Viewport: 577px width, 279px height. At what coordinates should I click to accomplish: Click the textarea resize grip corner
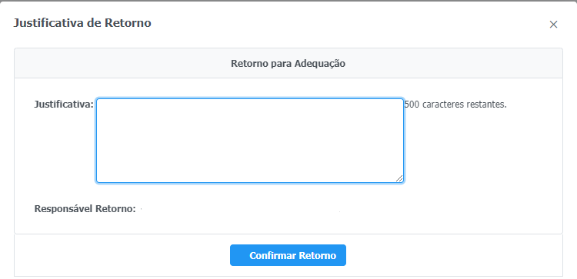pyautogui.click(x=399, y=178)
